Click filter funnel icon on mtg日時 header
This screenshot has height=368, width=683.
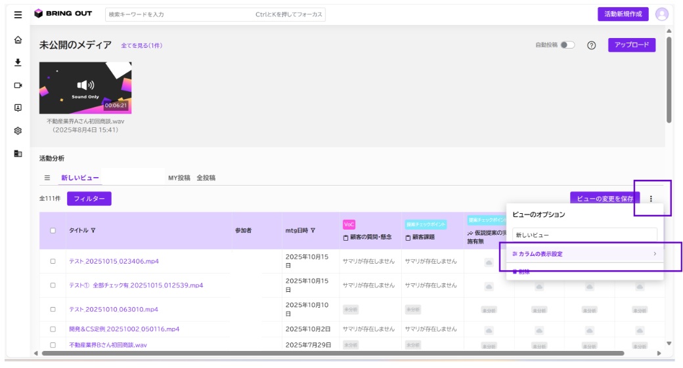(313, 230)
